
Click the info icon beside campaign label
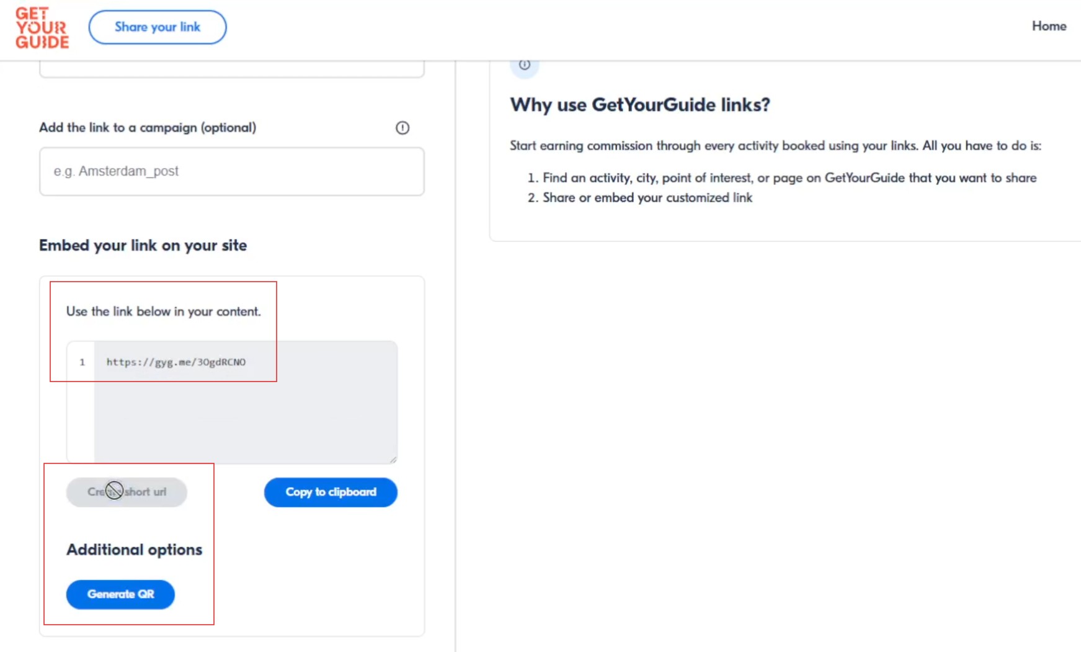click(403, 128)
